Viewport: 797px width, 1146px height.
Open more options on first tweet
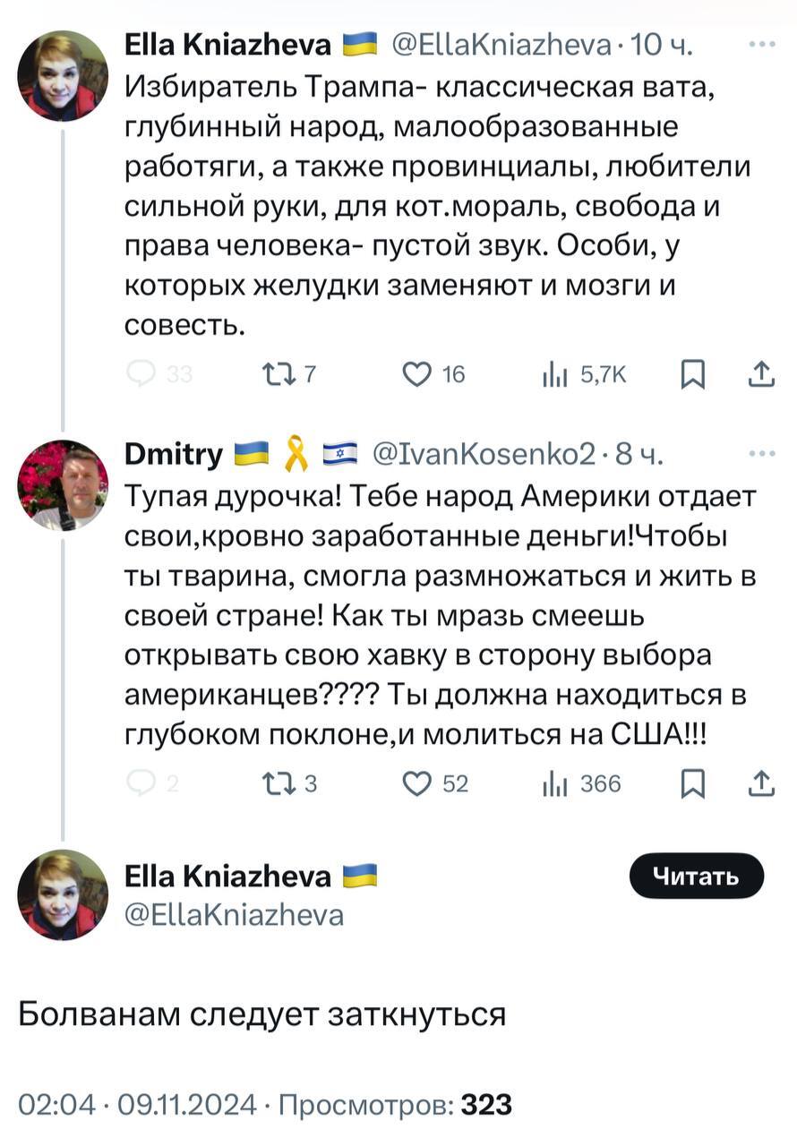[x=761, y=43]
